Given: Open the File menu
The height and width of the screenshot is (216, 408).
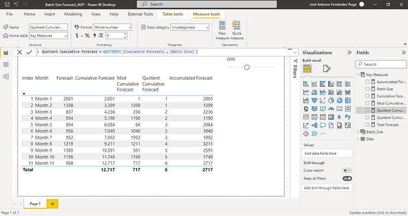Looking at the screenshot, I should [9, 14].
